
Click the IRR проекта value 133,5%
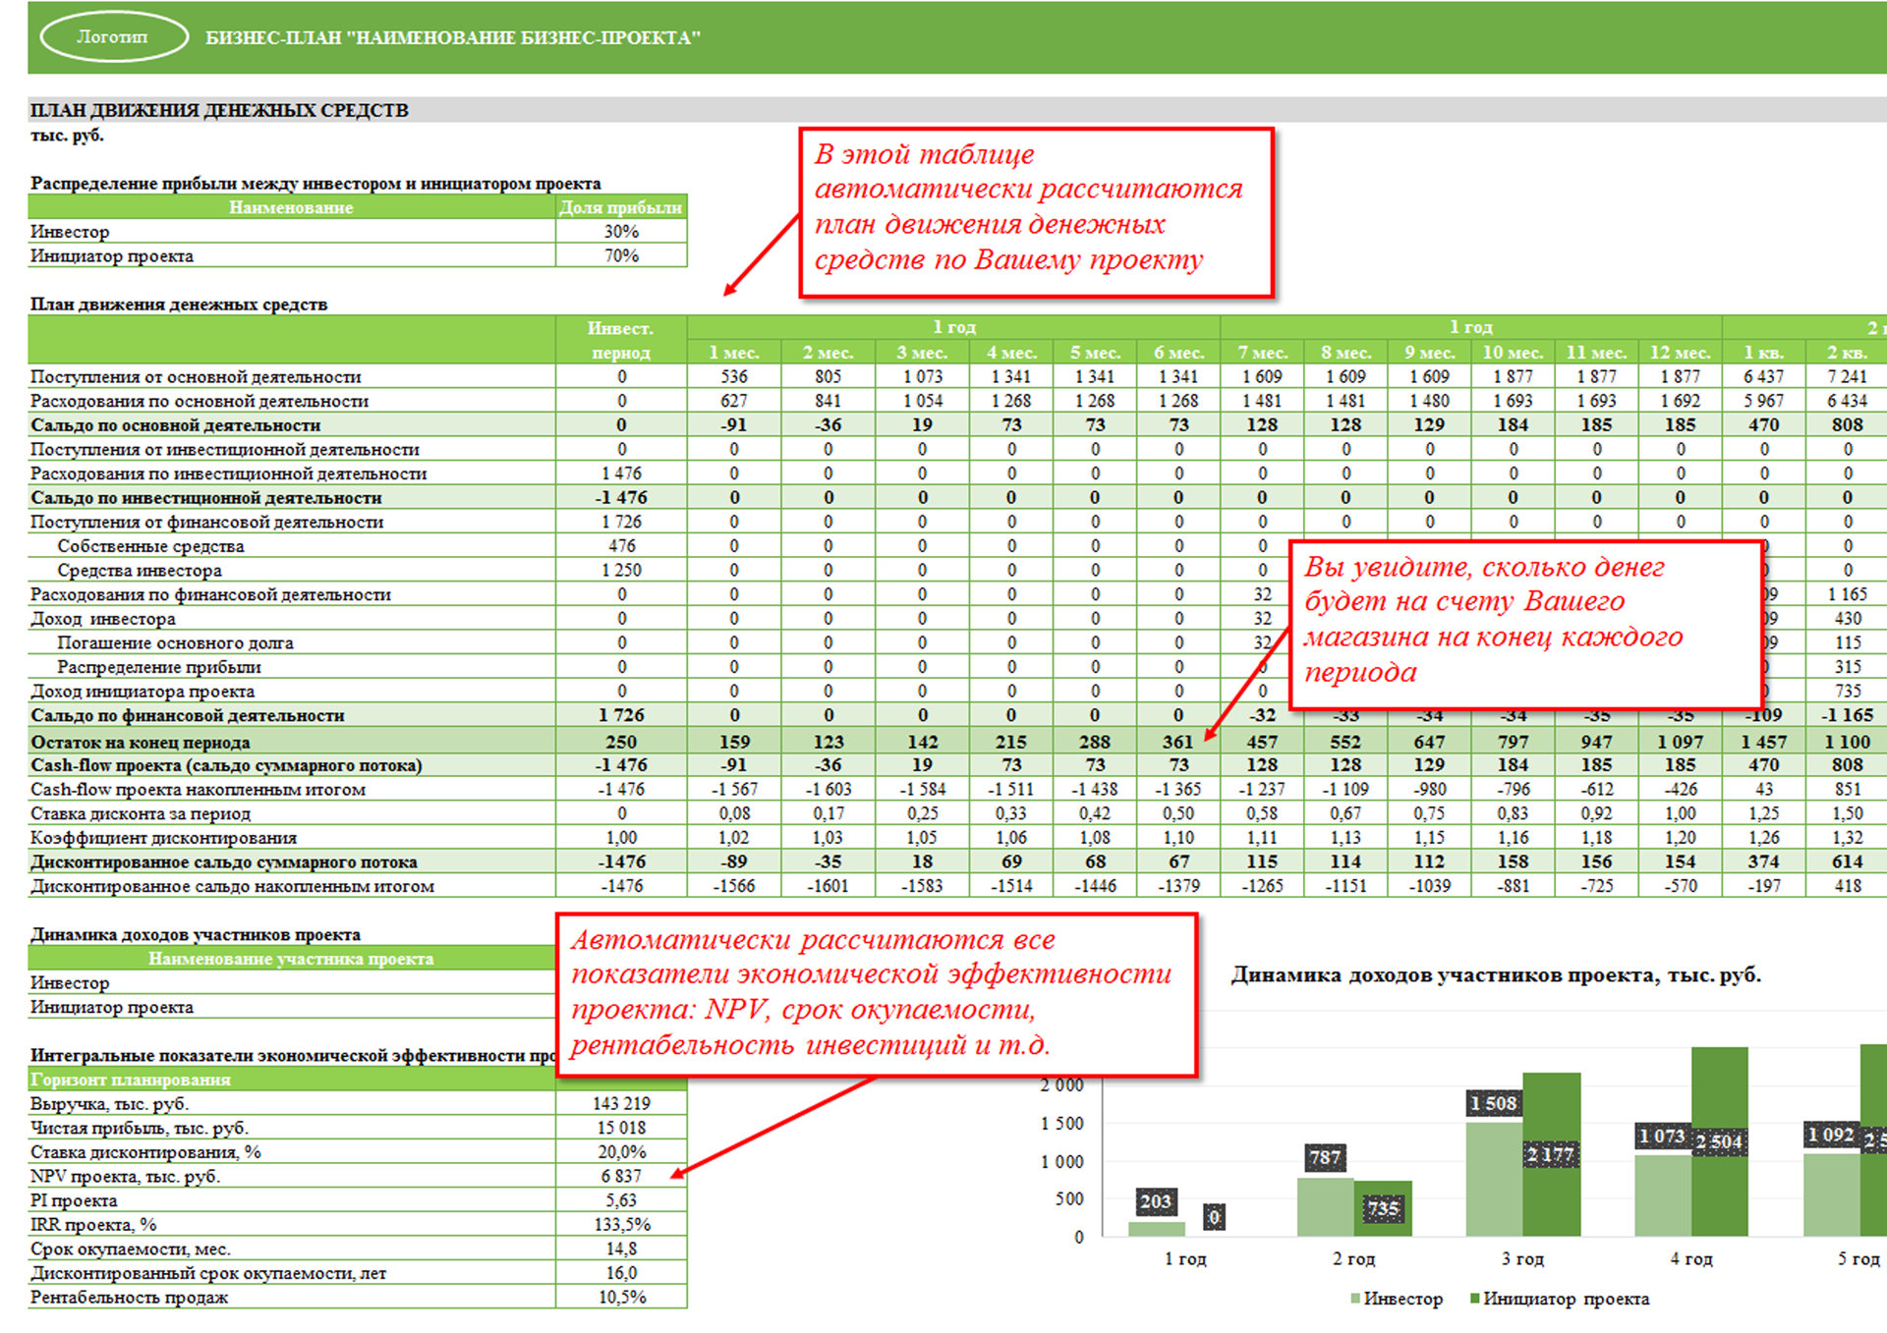[621, 1224]
